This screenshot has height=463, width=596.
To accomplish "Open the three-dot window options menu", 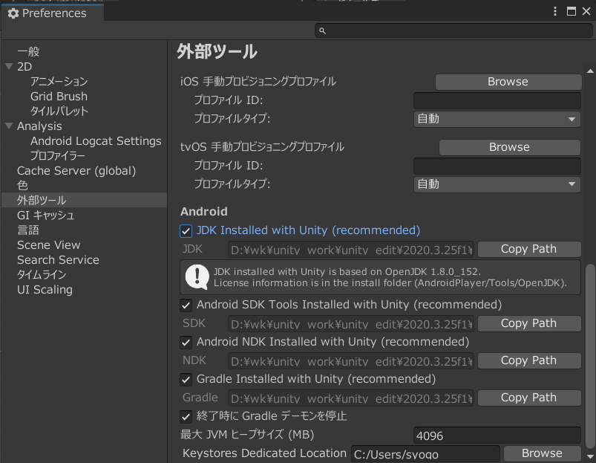I will [555, 11].
